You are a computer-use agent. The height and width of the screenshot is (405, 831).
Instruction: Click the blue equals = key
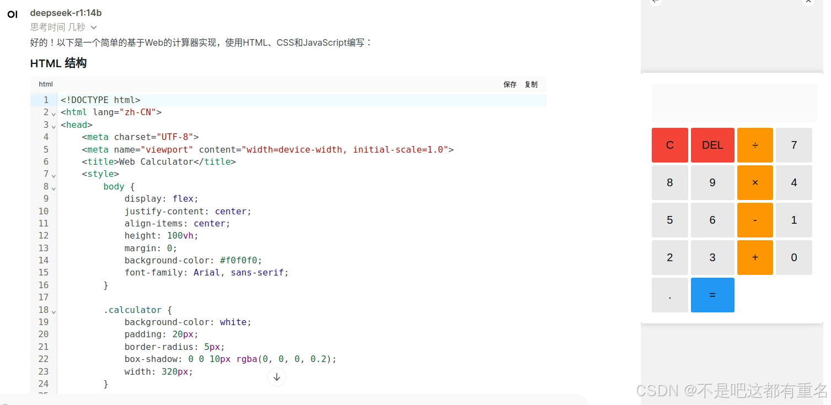click(x=712, y=295)
